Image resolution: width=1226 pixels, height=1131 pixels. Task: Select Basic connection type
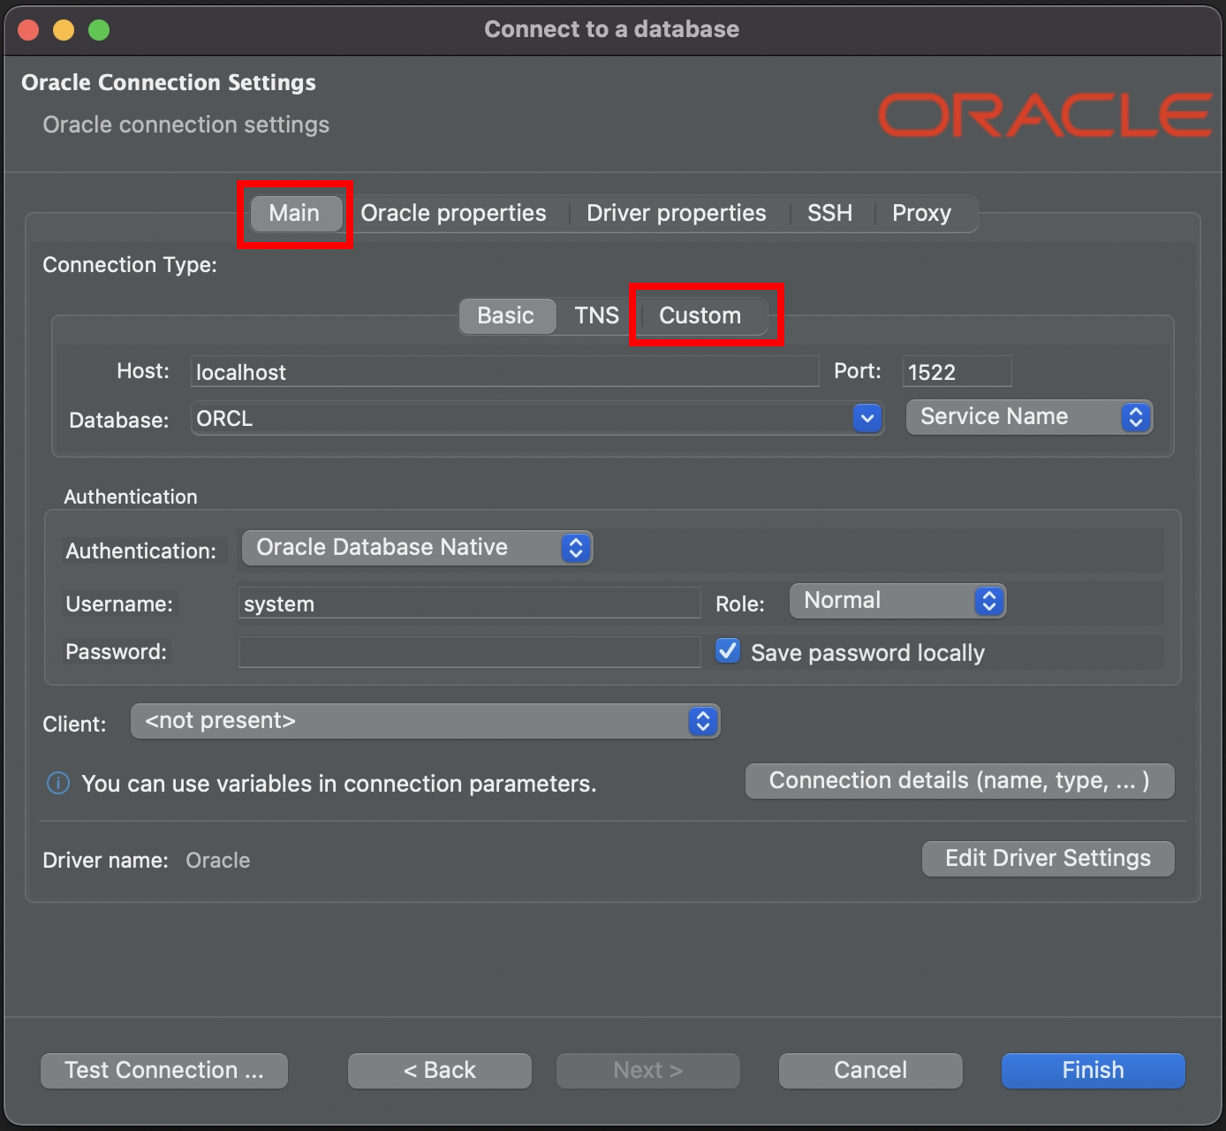[506, 316]
